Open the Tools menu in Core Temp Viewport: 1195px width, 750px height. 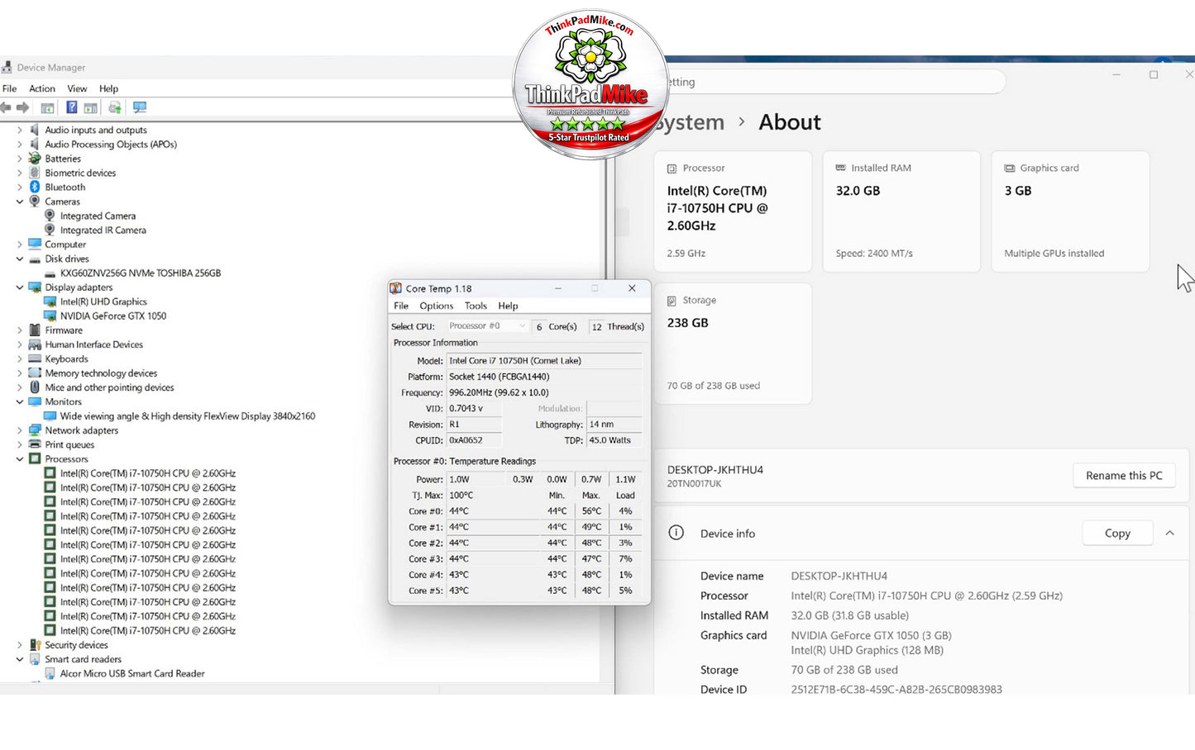(x=476, y=306)
